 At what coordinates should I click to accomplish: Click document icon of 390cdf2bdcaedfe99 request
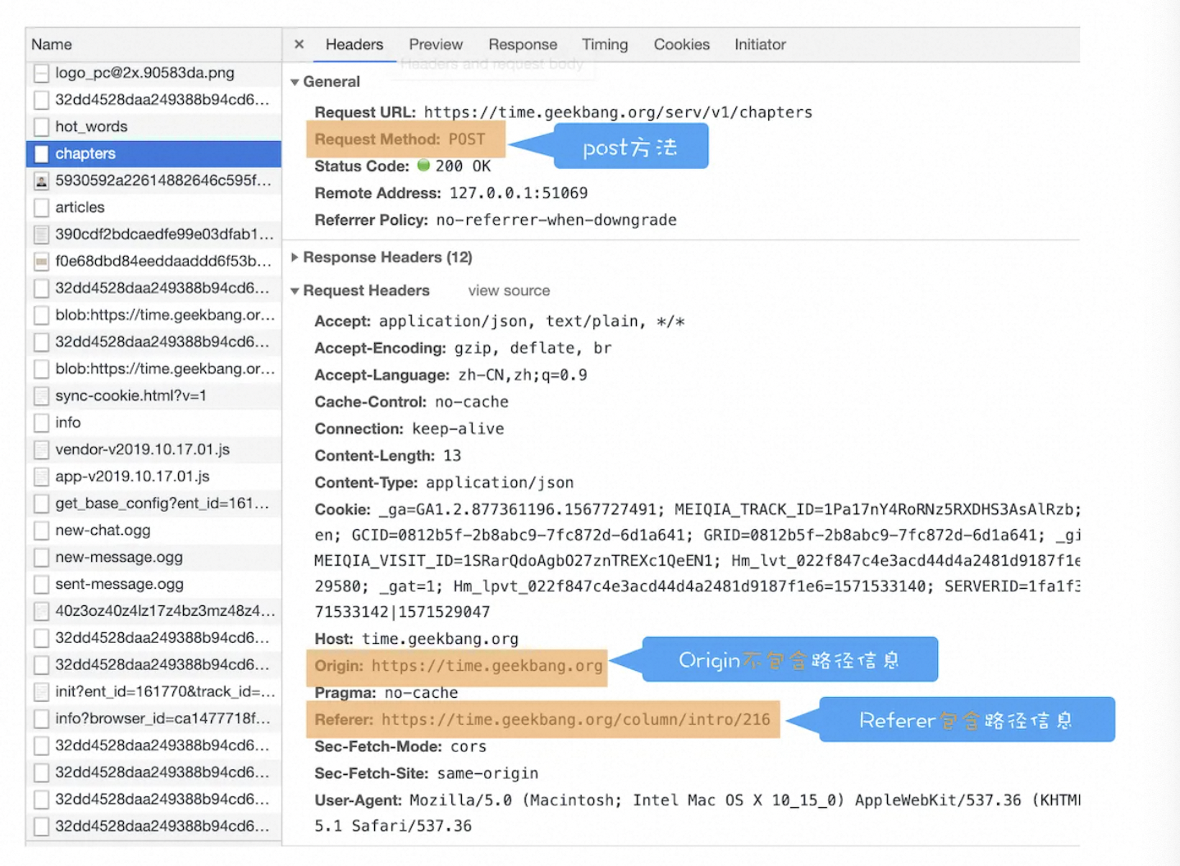coord(41,235)
